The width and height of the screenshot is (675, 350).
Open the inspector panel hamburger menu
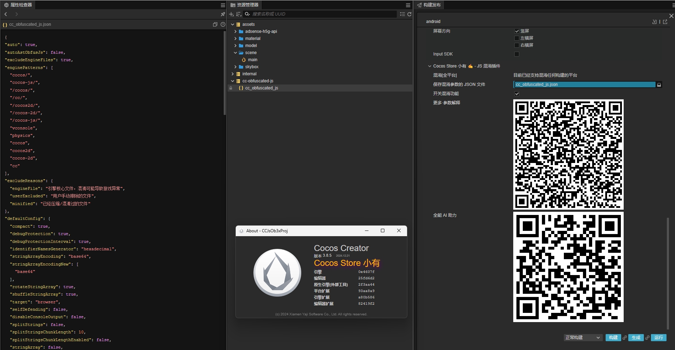click(x=223, y=5)
